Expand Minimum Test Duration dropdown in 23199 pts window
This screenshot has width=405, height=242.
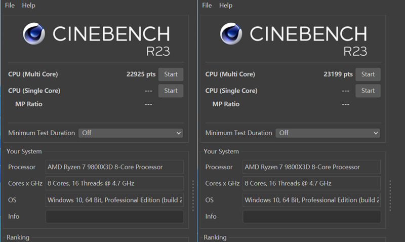[327, 133]
